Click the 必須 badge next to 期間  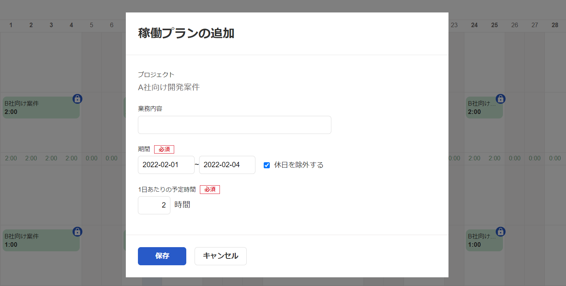pos(164,149)
